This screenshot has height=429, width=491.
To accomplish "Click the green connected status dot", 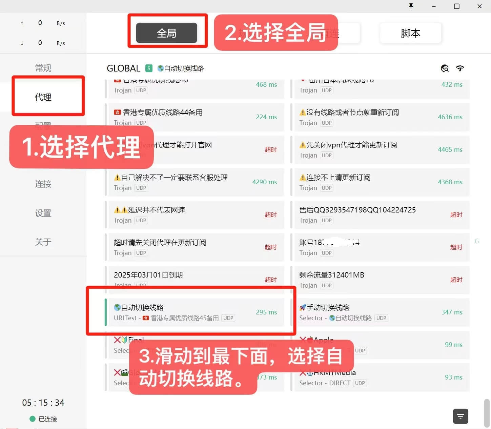I will point(33,419).
